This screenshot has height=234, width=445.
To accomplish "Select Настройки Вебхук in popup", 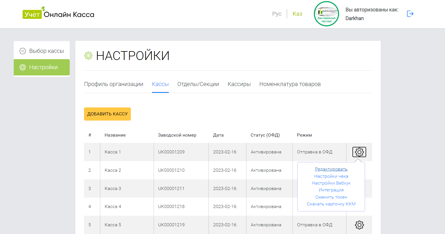I will pyautogui.click(x=331, y=183).
